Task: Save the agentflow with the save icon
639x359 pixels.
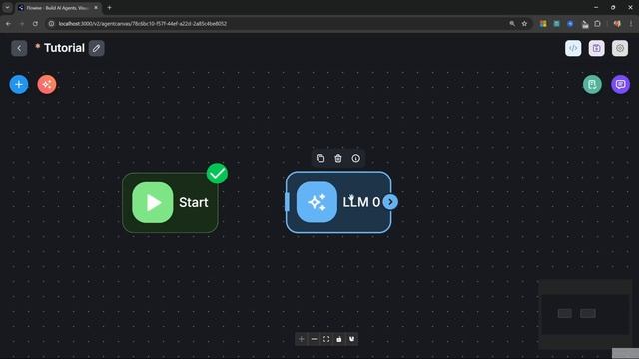Action: (596, 48)
